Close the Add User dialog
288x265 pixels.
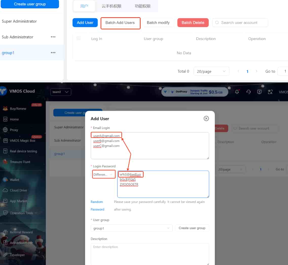pyautogui.click(x=206, y=118)
